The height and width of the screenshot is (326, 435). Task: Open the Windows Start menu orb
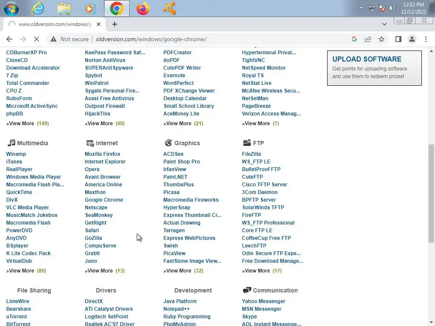point(11,8)
